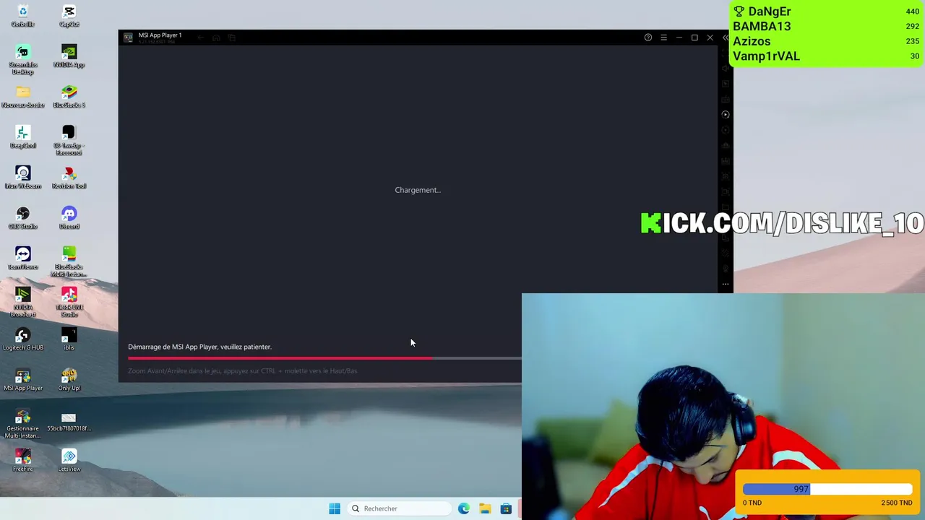Select the Nouveau dossier folder
The height and width of the screenshot is (520, 925).
tap(22, 97)
